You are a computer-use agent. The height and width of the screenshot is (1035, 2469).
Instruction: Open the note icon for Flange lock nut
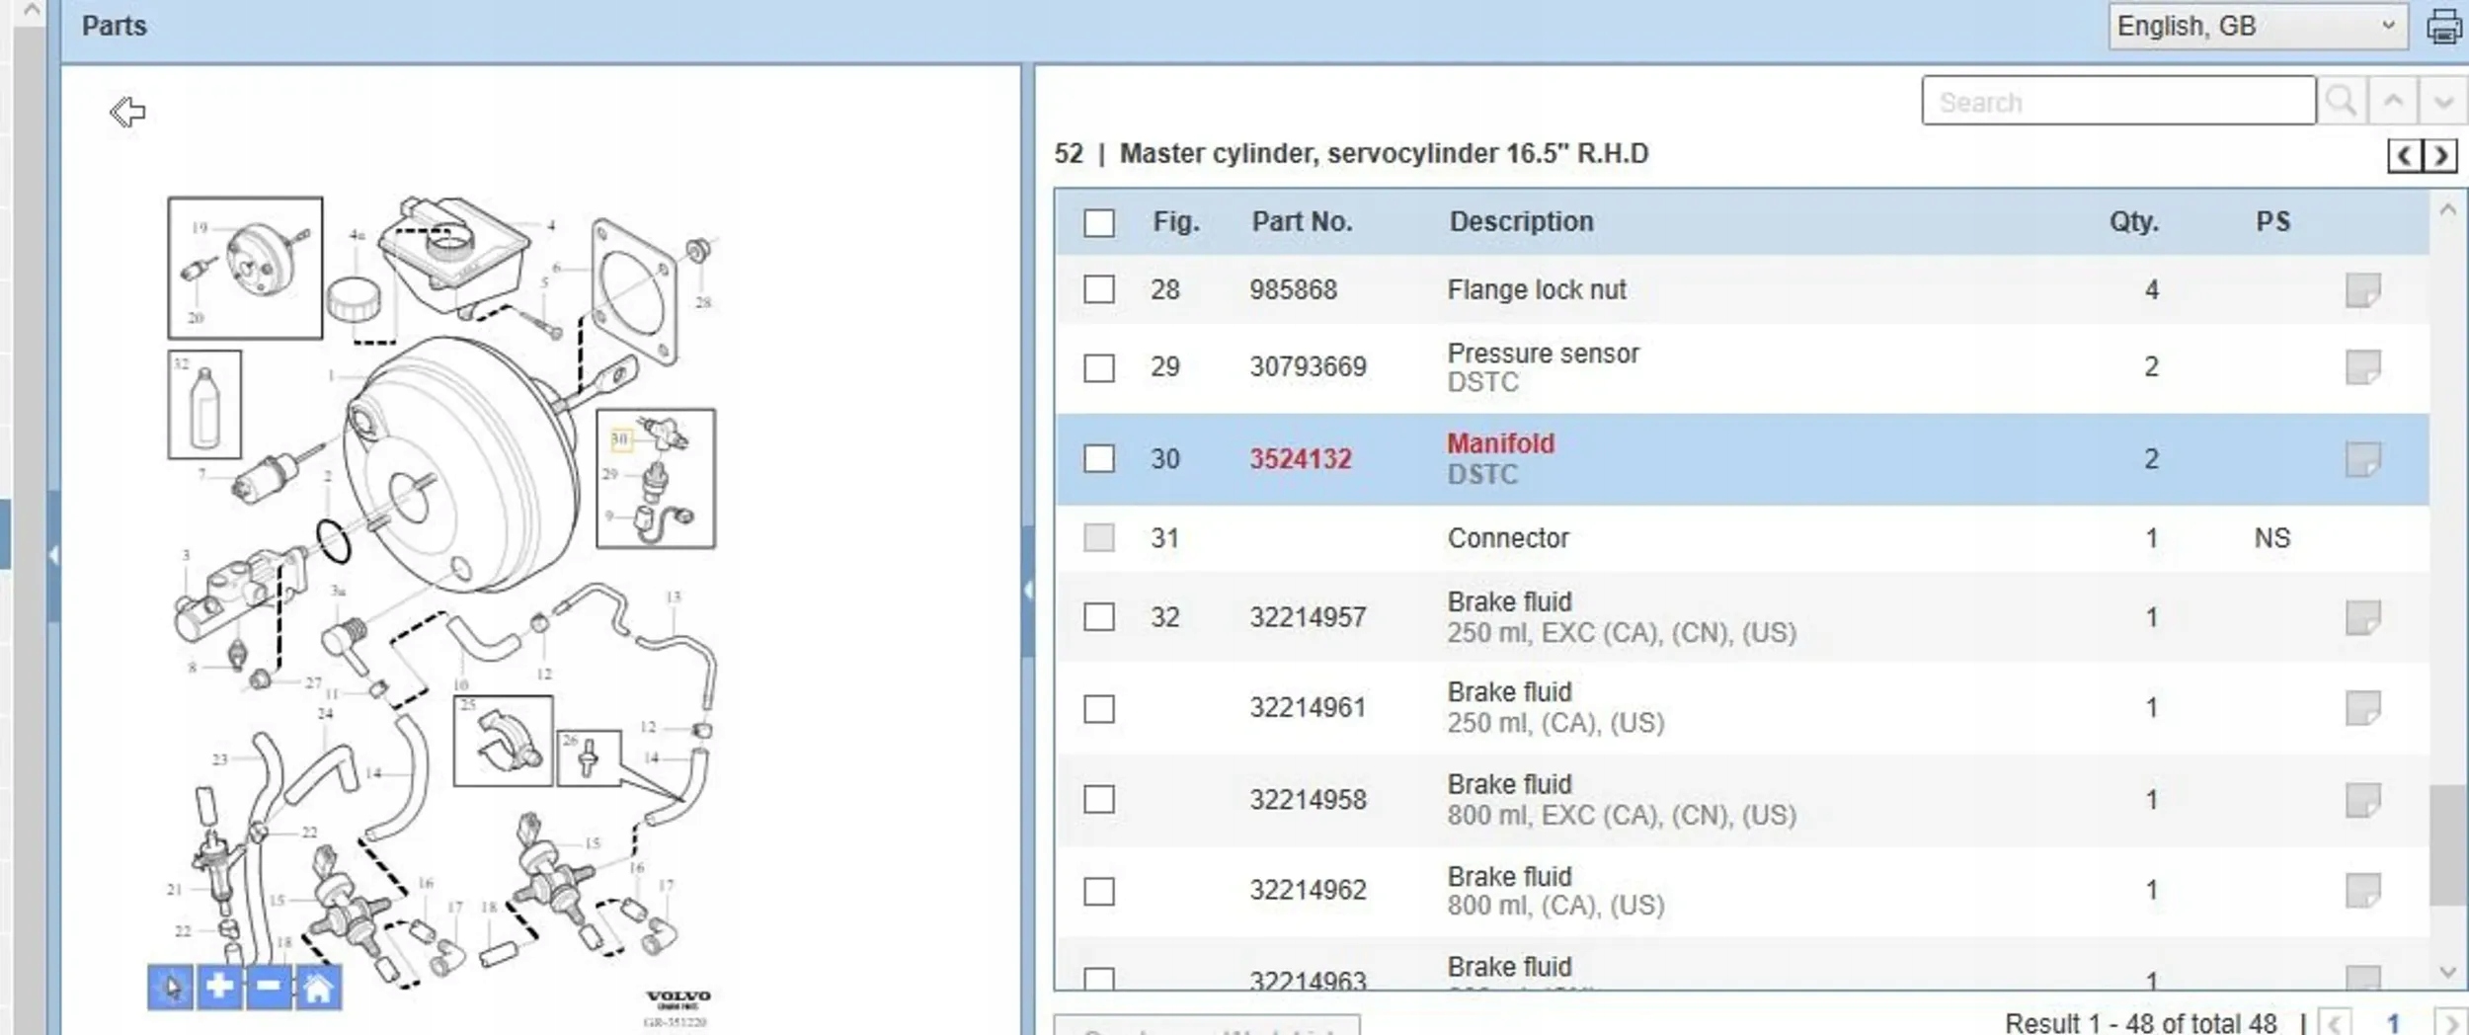(x=2362, y=290)
